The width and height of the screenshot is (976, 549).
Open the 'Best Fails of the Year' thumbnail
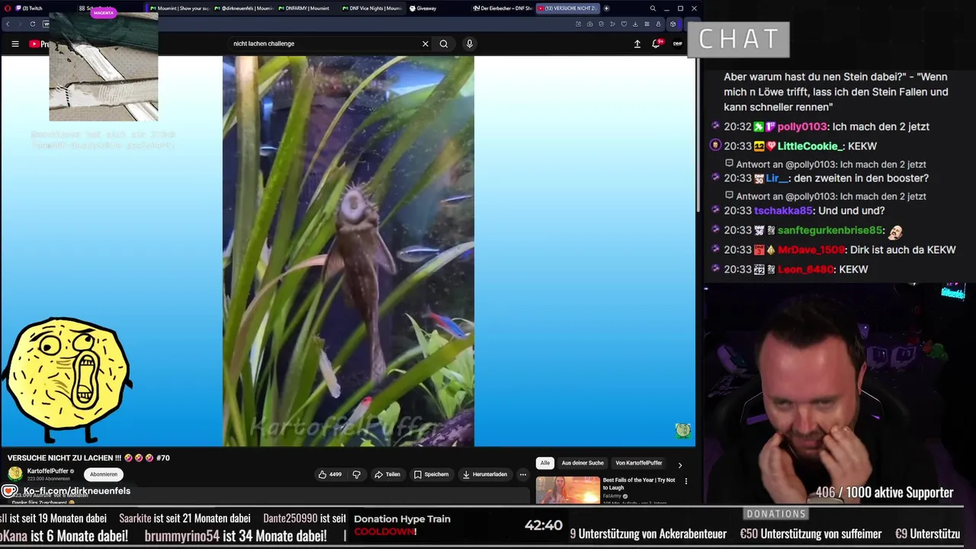pyautogui.click(x=568, y=490)
